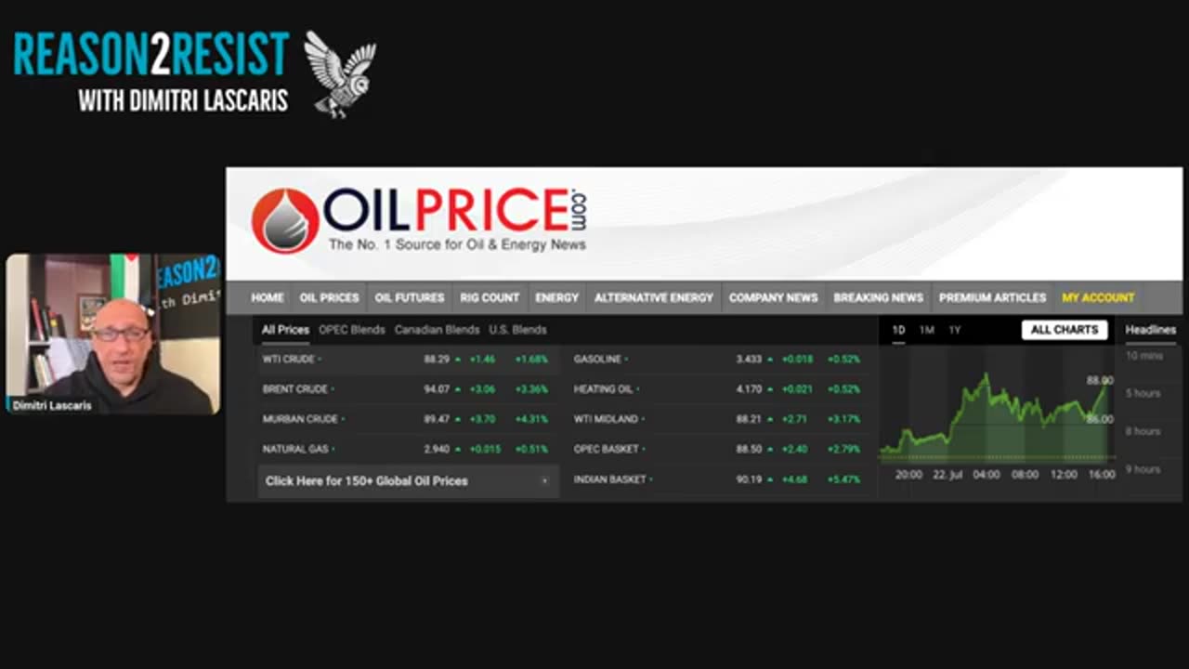Click Natural Gas price 2.940
This screenshot has width=1189, height=669.
[x=437, y=449]
